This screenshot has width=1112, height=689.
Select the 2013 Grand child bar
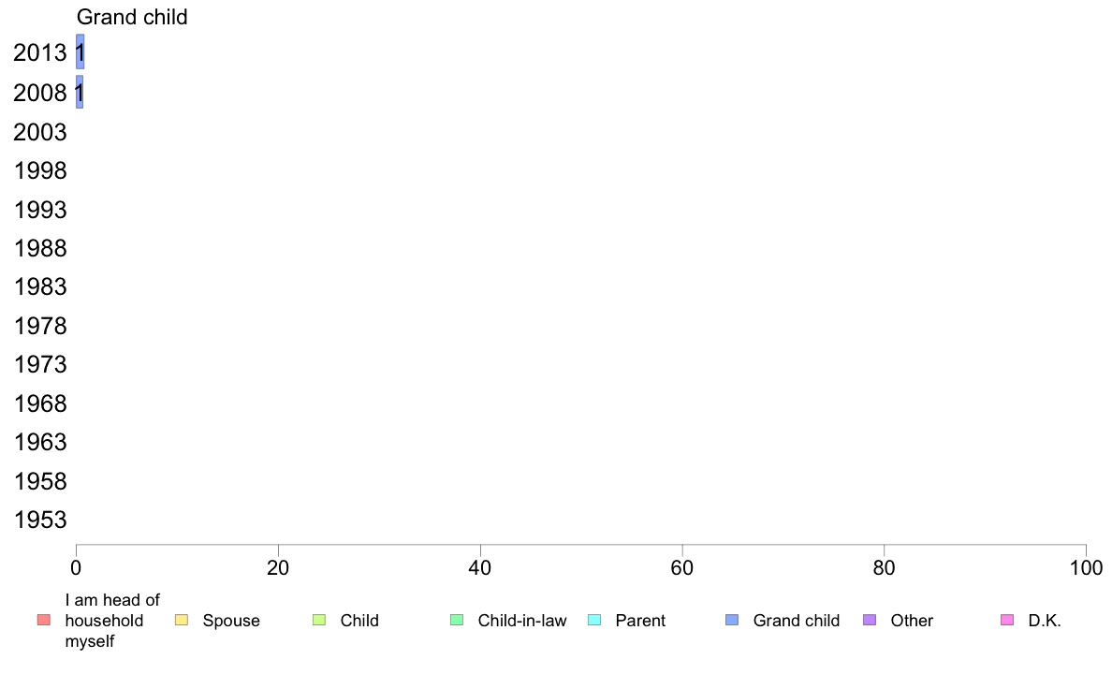(80, 51)
